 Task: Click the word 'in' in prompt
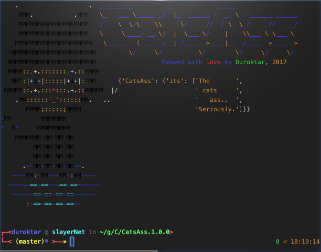click(x=92, y=232)
